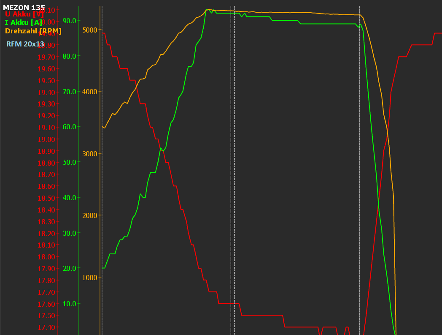Select the double dashed marker mid-chart
The image size is (442, 335).
[x=233, y=169]
